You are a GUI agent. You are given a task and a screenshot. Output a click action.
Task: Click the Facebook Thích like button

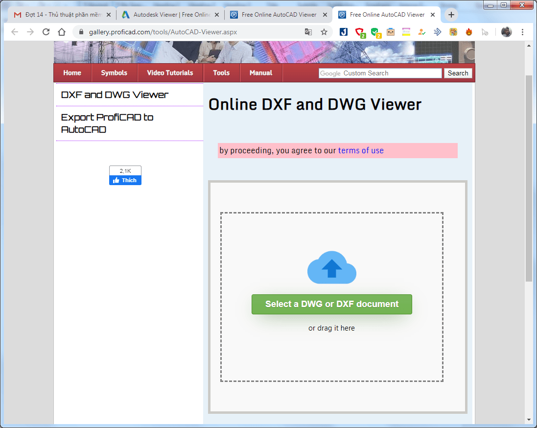125,180
